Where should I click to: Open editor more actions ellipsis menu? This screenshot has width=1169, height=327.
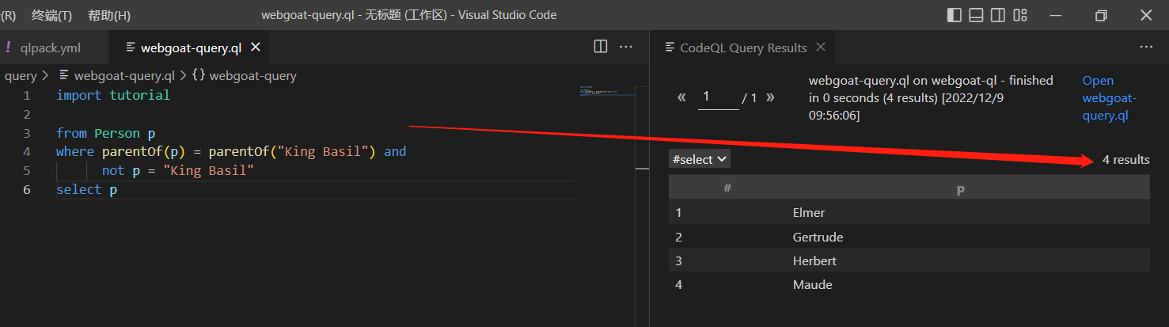point(626,47)
